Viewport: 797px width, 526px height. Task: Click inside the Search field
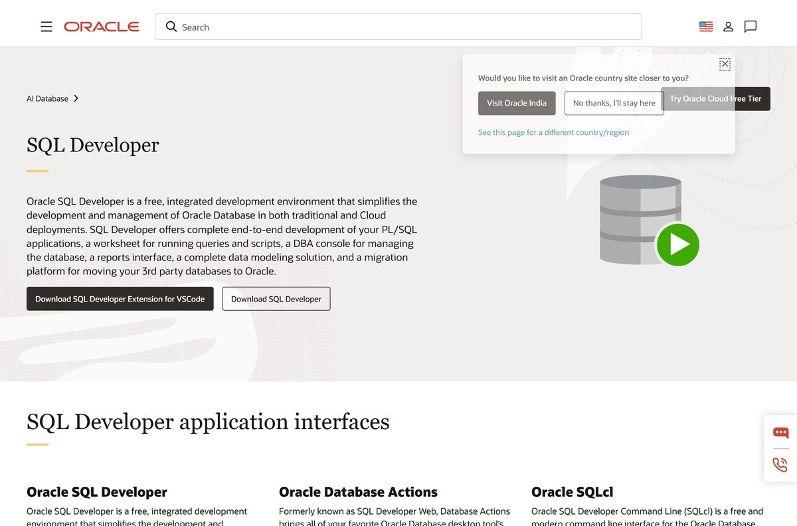[398, 27]
